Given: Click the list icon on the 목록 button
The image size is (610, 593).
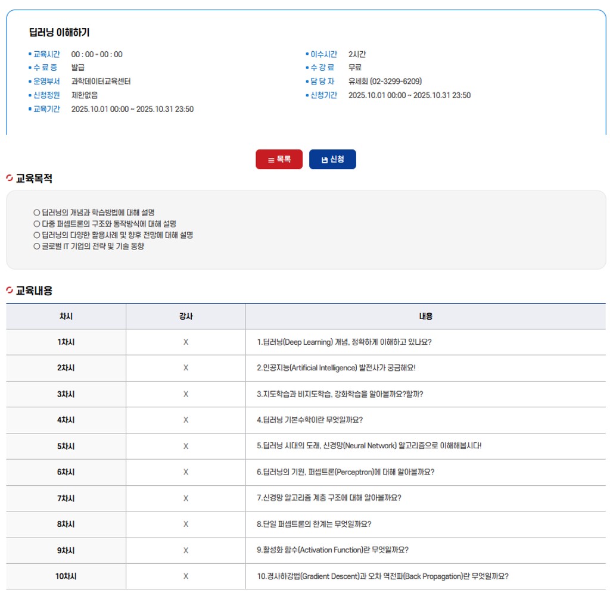Looking at the screenshot, I should pyautogui.click(x=271, y=160).
